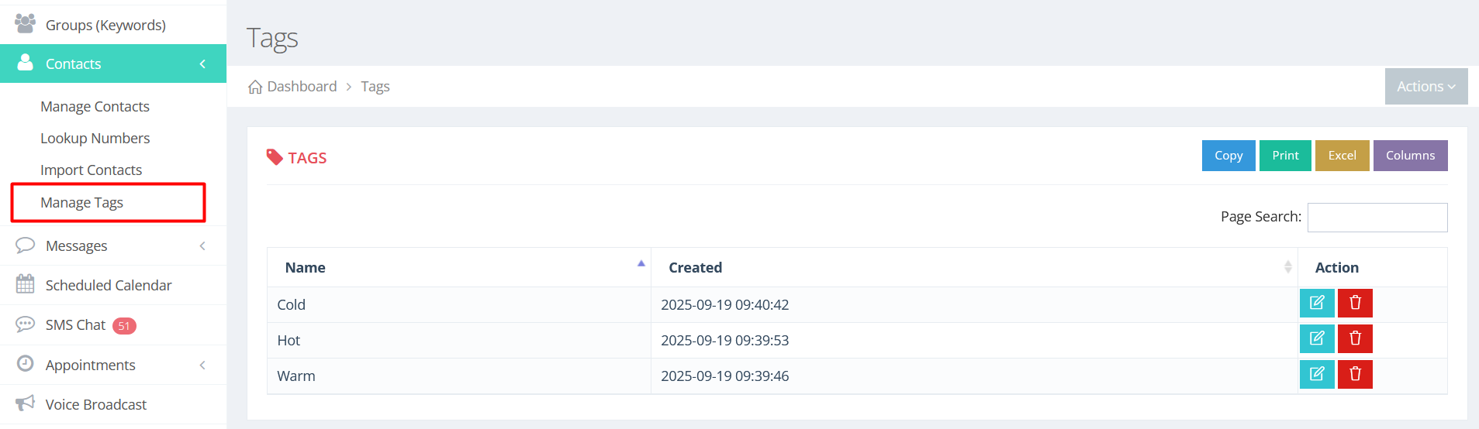Delete the Warm tag using trash icon
The height and width of the screenshot is (429, 1479).
[x=1355, y=374]
